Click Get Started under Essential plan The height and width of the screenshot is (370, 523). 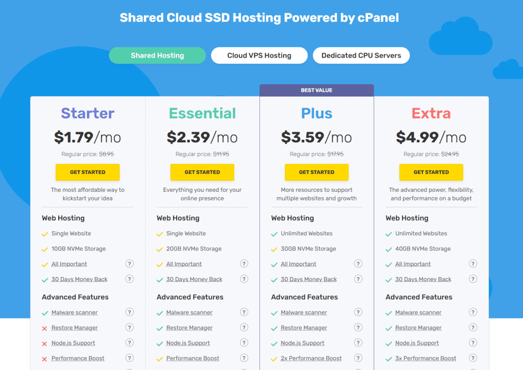tap(202, 172)
